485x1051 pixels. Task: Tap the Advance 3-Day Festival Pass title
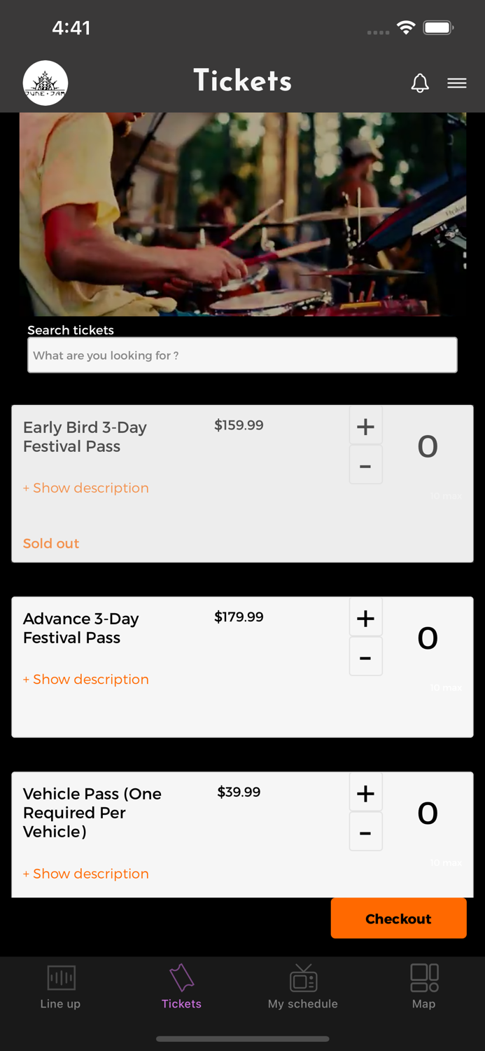[81, 628]
